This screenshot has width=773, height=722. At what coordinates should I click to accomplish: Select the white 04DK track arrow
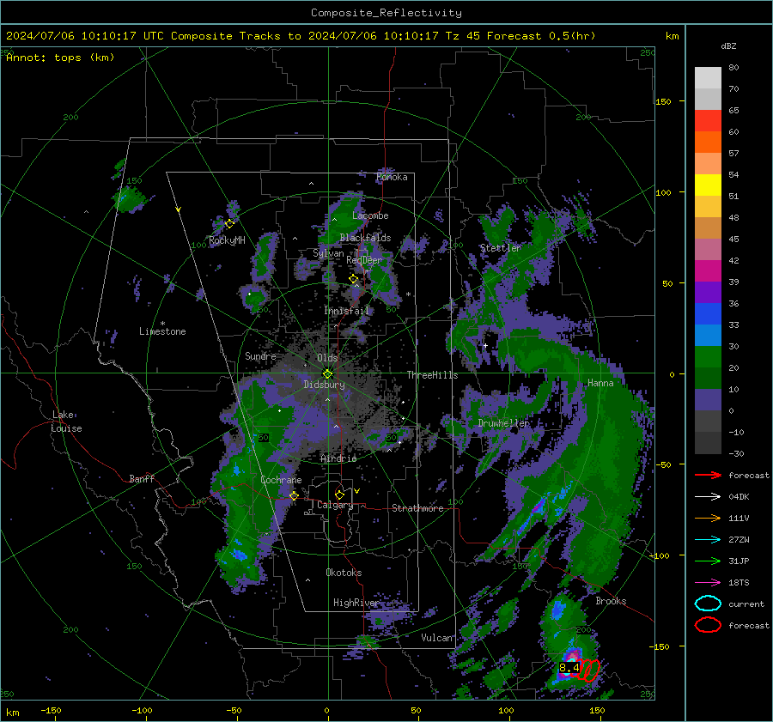tap(708, 497)
